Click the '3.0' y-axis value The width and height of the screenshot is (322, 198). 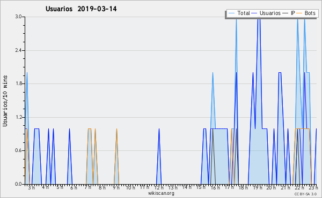(x=18, y=17)
